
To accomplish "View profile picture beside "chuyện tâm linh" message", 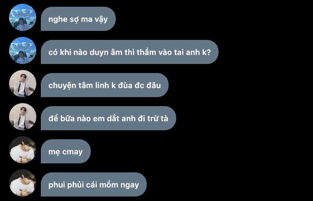I will point(23,84).
